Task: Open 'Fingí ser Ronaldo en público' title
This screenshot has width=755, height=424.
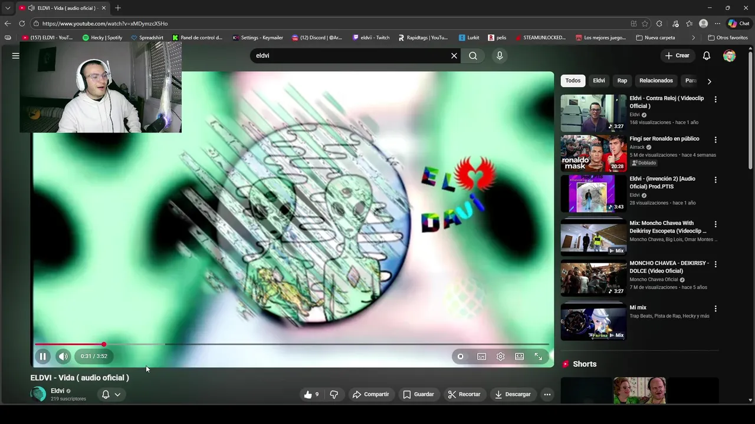Action: [x=664, y=139]
